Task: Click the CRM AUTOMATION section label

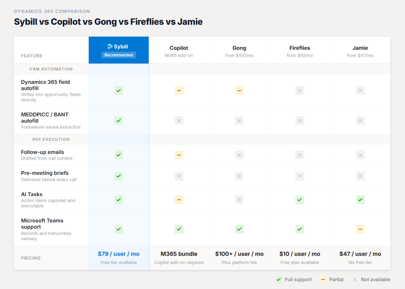Action: (51, 69)
